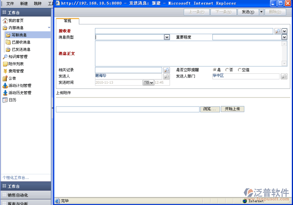
Task: Click lookup icon next to 发送人部门 field
Action: pos(284,77)
